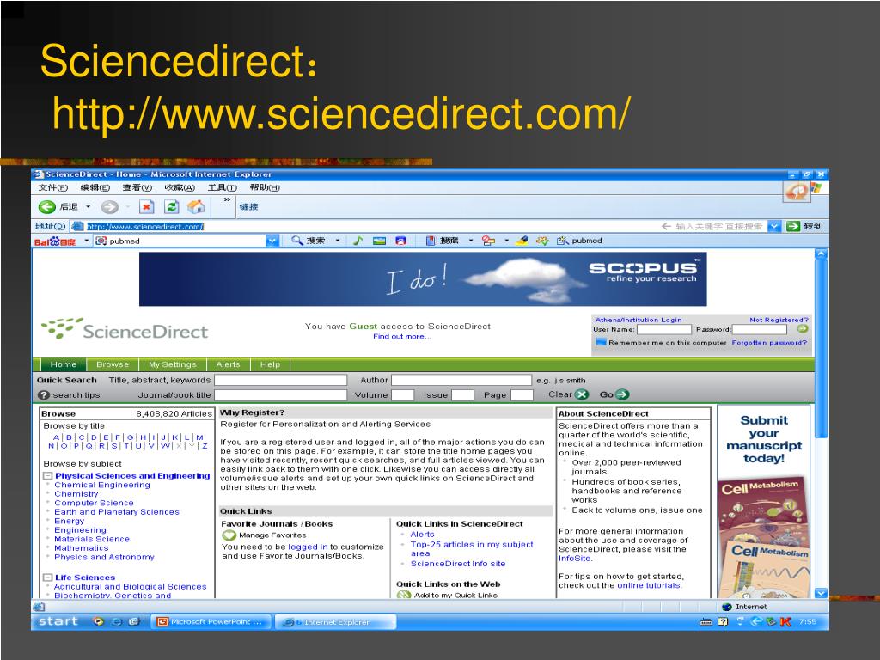Click the browser Forward arrow icon
The width and height of the screenshot is (880, 660).
point(109,207)
